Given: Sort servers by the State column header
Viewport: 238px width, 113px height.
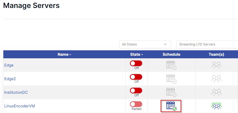Looking at the screenshot, I should (x=137, y=54).
